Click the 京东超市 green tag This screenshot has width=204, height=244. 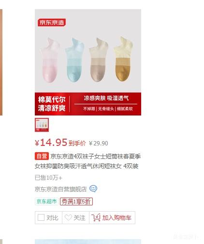46,201
